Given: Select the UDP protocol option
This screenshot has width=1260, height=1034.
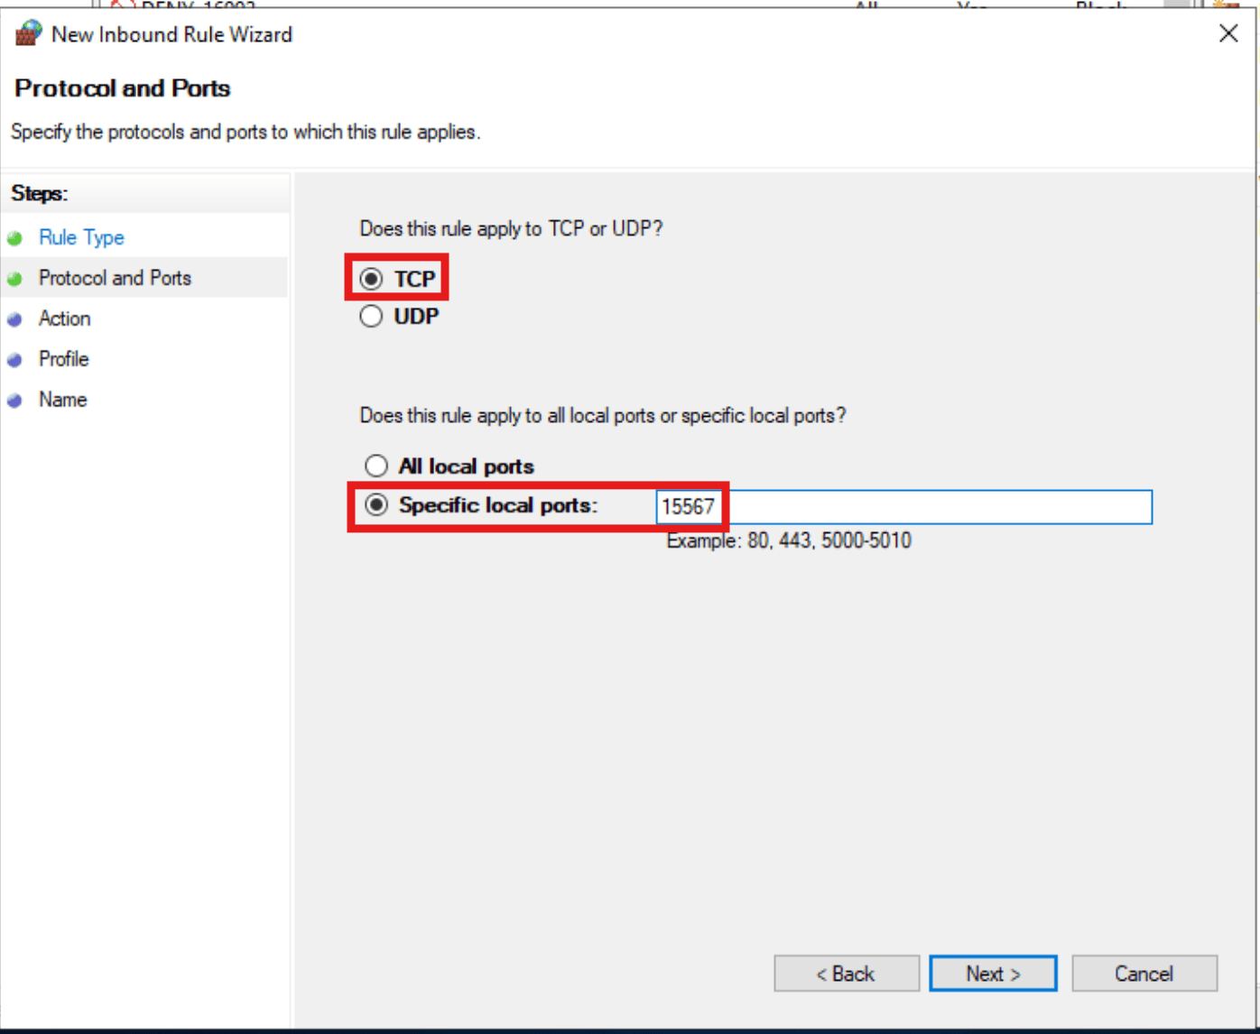Looking at the screenshot, I should (371, 316).
